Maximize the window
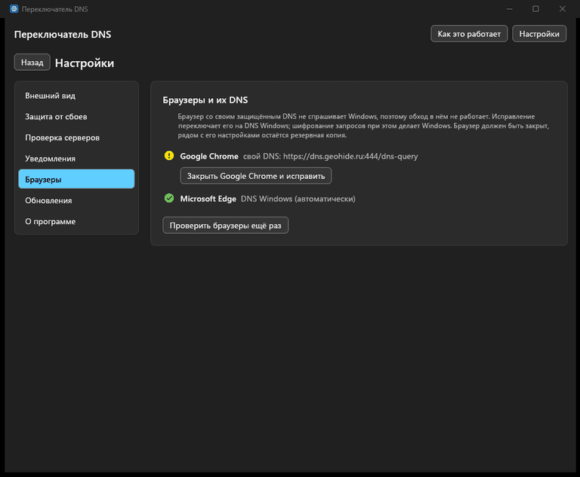The height and width of the screenshot is (477, 580). 535,9
